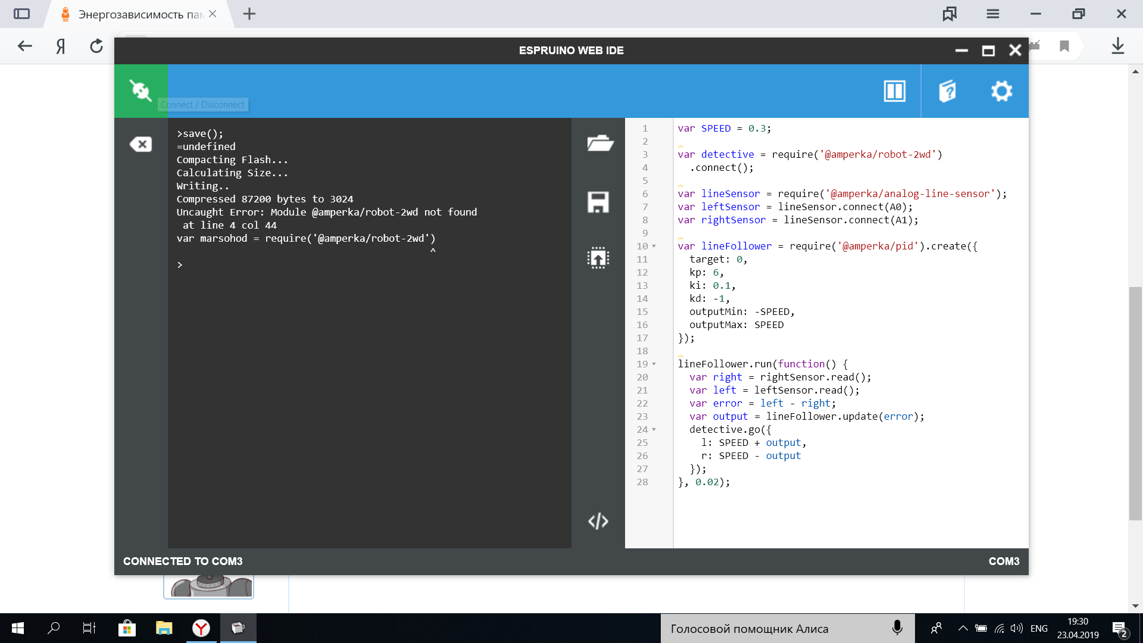
Task: Switch to graphical editor with the code brackets icon
Action: 598,521
